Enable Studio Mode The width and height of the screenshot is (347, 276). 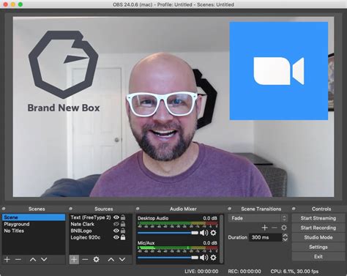[x=318, y=237]
